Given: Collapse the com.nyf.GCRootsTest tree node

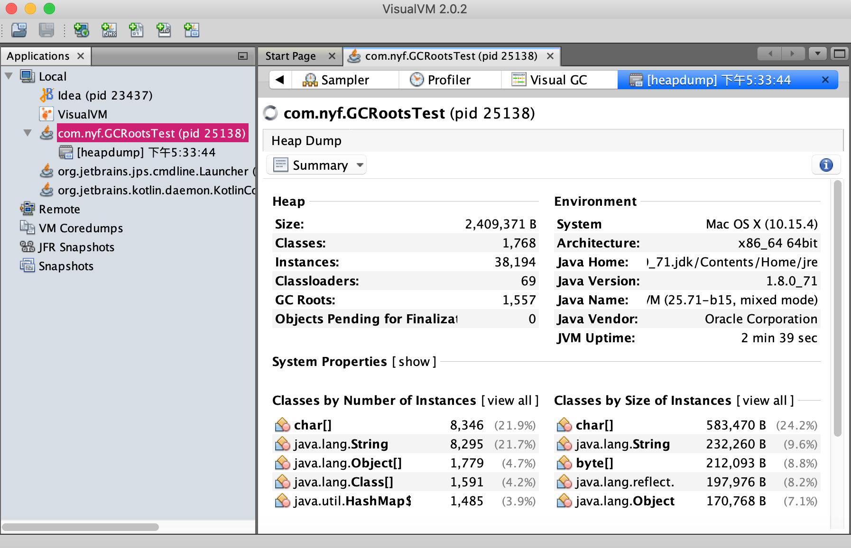Looking at the screenshot, I should [x=28, y=133].
